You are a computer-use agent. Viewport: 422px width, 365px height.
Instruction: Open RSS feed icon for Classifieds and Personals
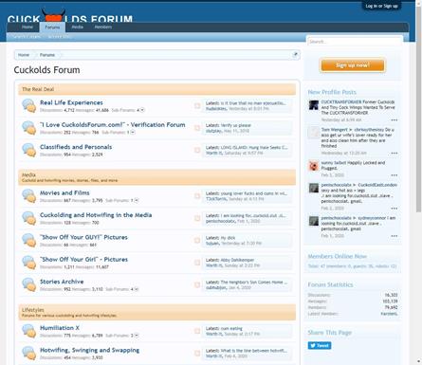[197, 150]
